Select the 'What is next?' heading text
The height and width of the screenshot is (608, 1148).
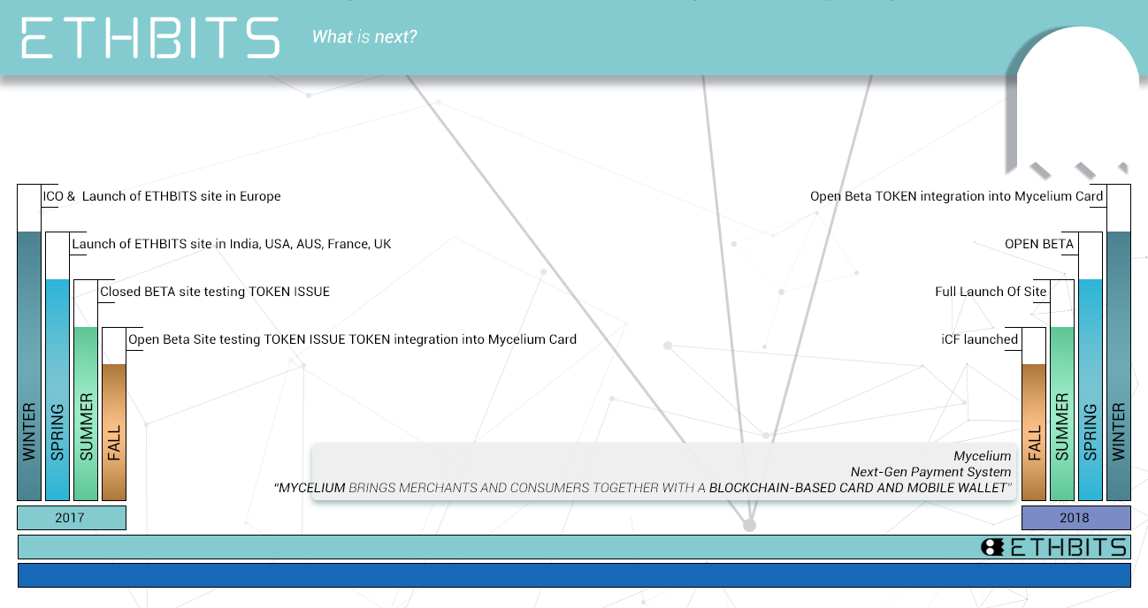(x=364, y=37)
